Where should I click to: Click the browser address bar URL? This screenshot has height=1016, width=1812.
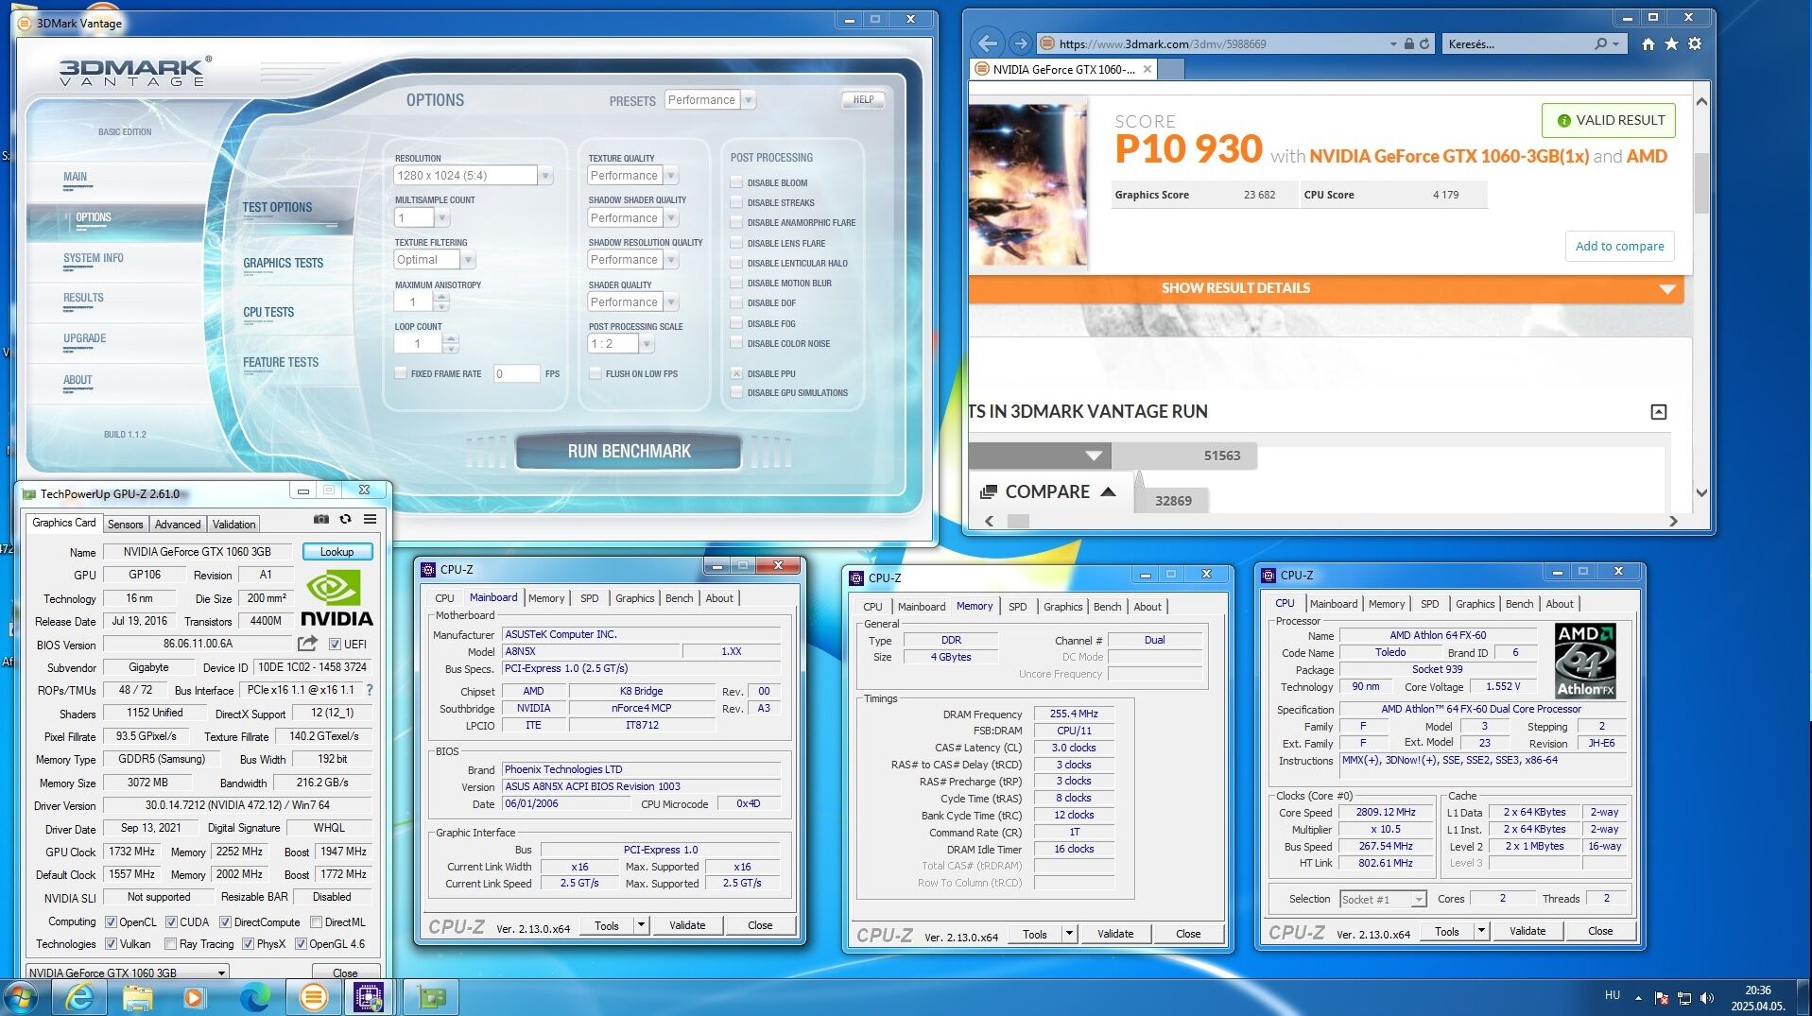coord(1163,43)
